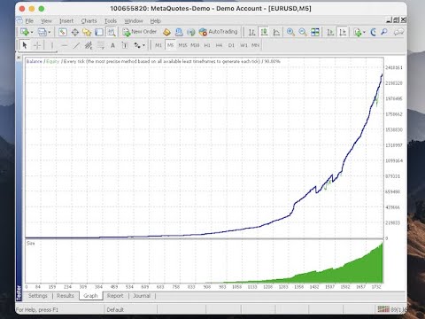This screenshot has width=425, height=319.
Task: Switch to the tester Journal tab
Action: (142, 296)
